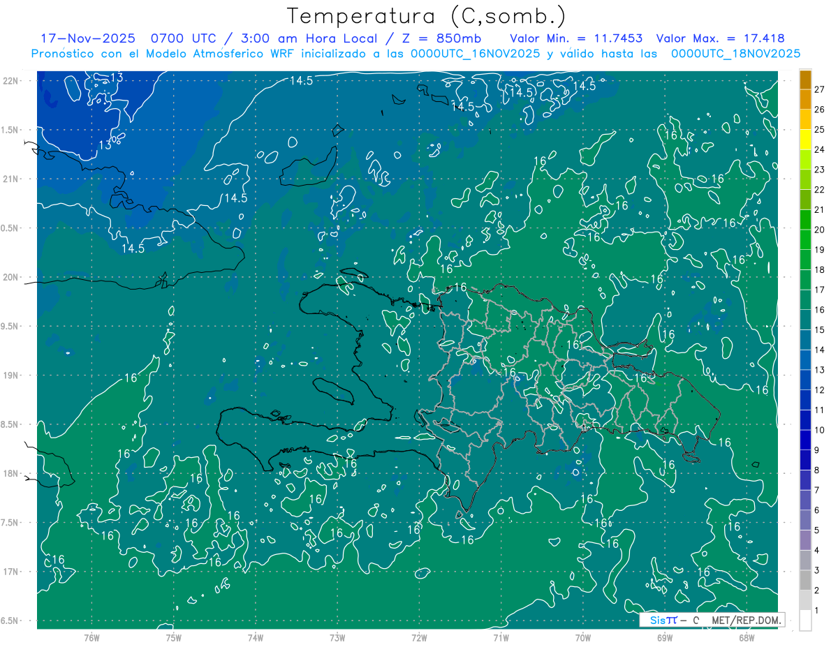Click the 'Z = 850mb' level text

(x=441, y=38)
